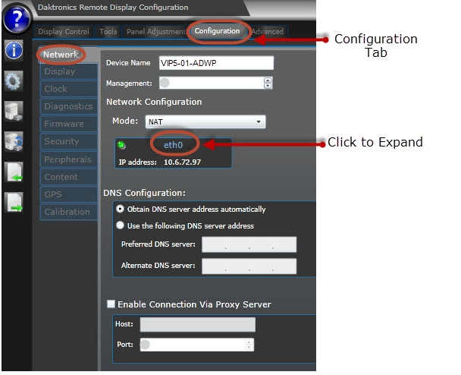
Task: Select Use the following DNS server address
Action: tap(120, 225)
